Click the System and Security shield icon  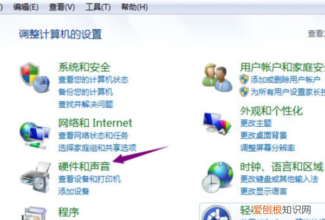point(35,77)
